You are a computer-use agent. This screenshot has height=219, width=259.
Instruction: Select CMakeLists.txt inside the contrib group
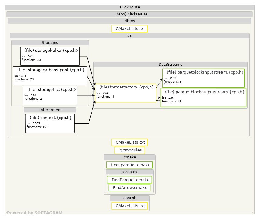coord(129,206)
